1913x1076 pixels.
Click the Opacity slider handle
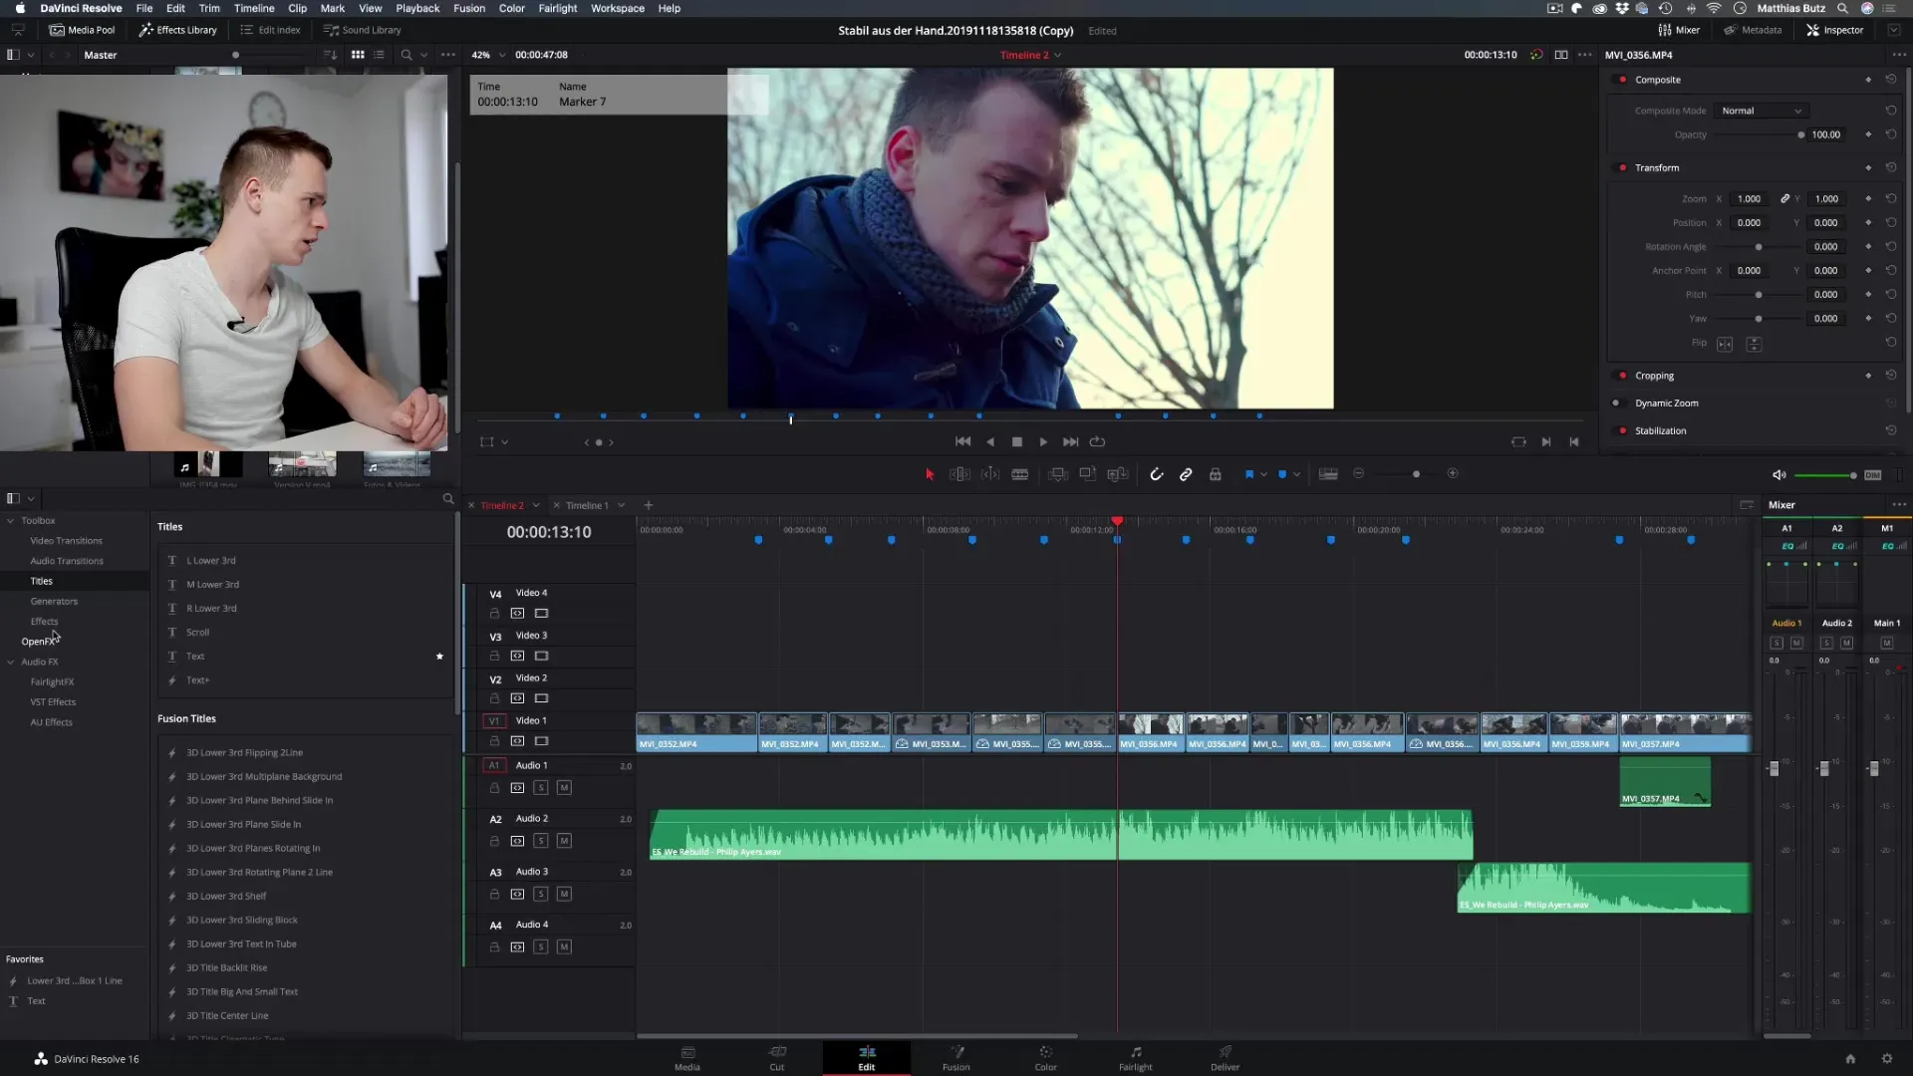(x=1800, y=134)
